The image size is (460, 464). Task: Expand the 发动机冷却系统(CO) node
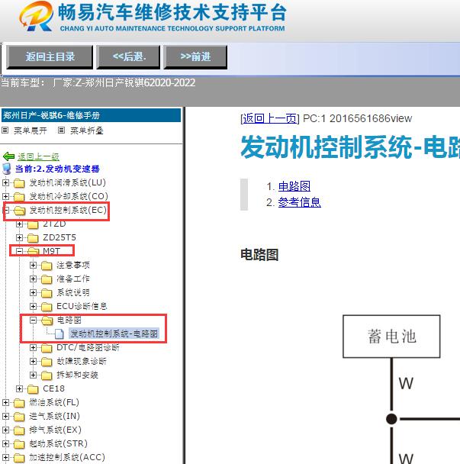[5, 196]
